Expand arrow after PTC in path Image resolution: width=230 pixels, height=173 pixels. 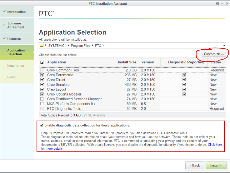(103, 46)
